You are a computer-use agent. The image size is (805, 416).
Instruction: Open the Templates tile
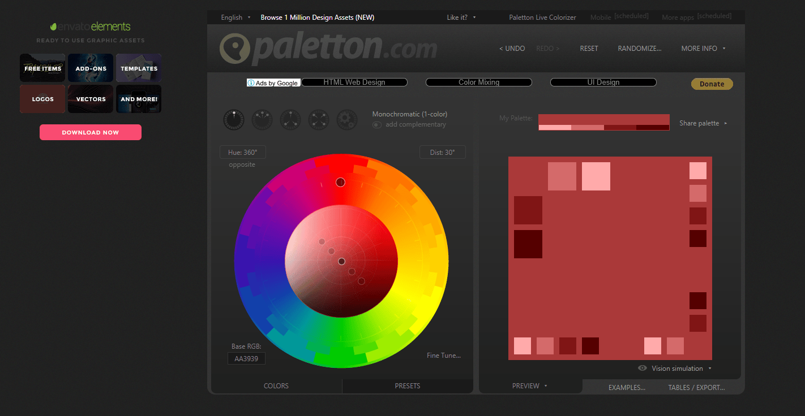(x=139, y=68)
